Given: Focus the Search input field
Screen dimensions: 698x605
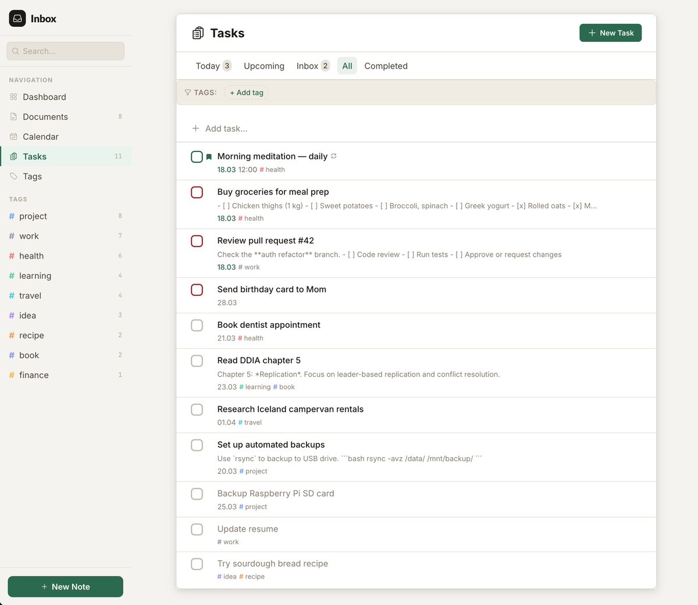Looking at the screenshot, I should coord(66,51).
